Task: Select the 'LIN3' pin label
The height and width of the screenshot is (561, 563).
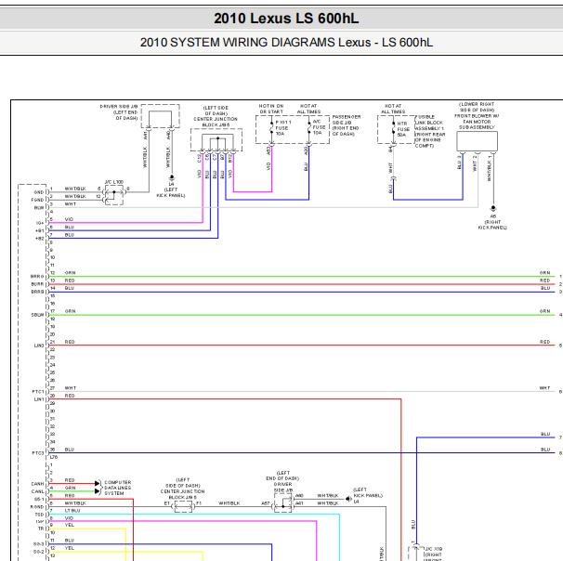Action: coord(39,346)
